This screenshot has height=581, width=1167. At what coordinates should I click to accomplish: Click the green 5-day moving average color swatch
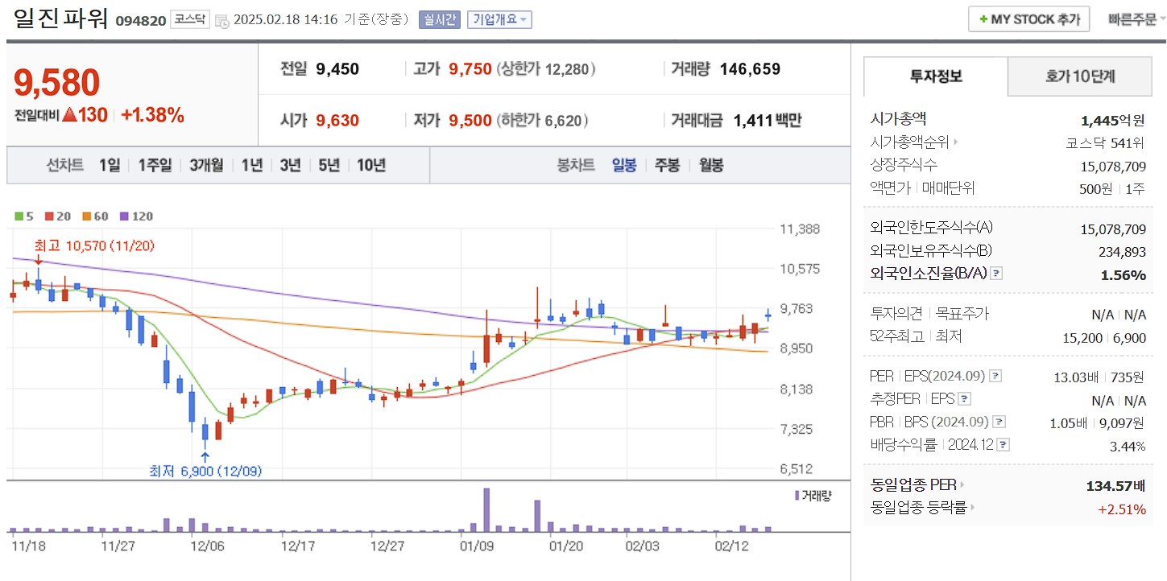tap(19, 216)
